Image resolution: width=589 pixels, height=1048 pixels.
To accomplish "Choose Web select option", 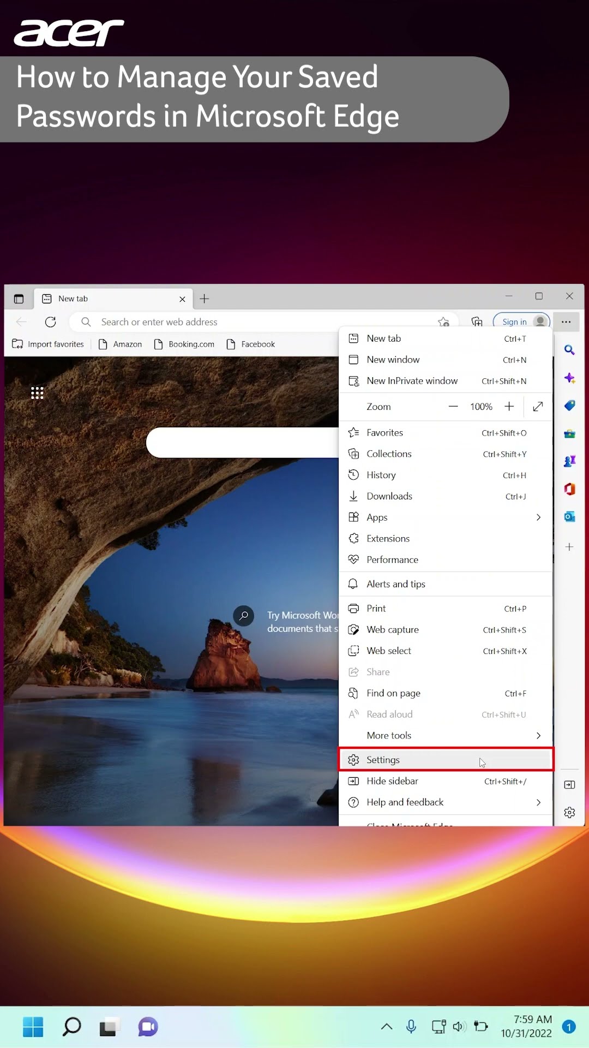I will [446, 651].
